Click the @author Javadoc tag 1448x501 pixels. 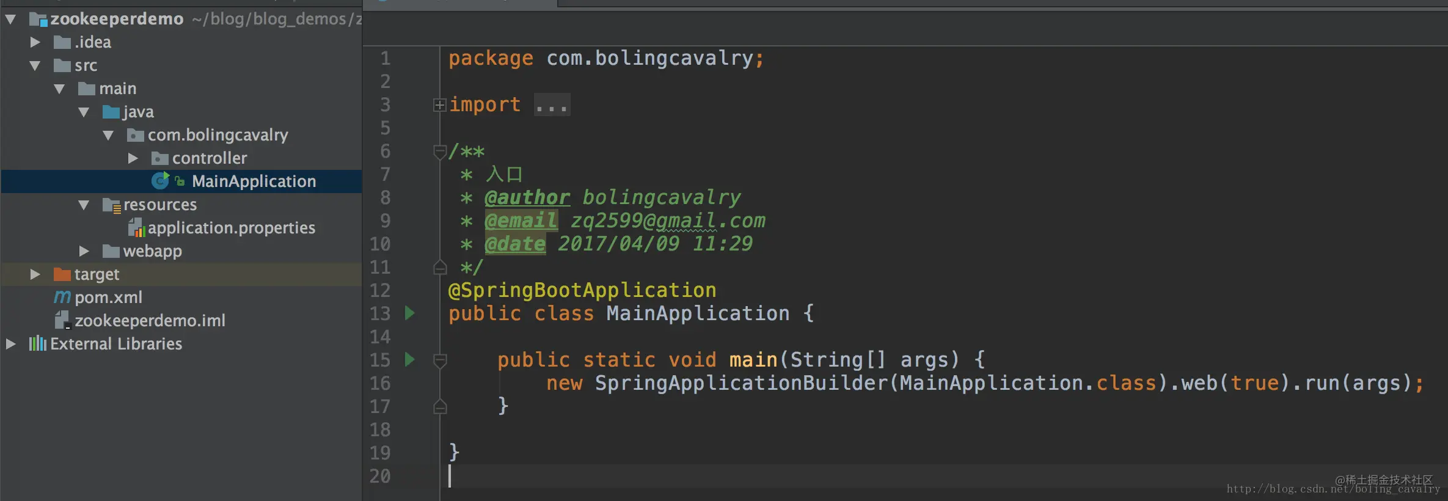(527, 197)
